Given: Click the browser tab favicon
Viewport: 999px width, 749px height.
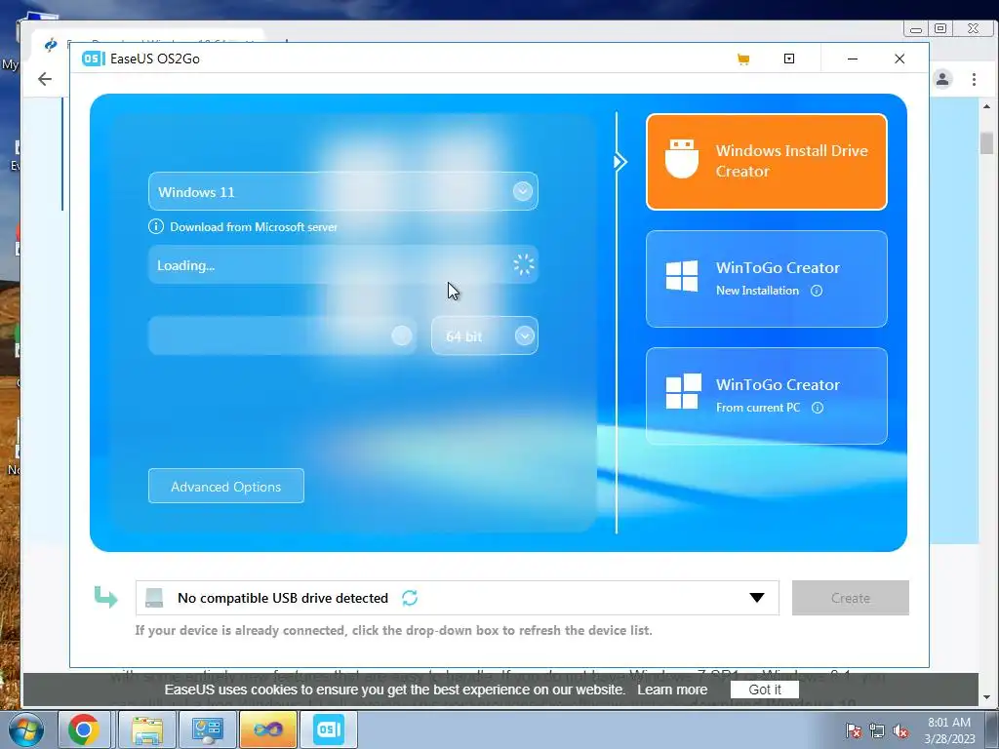Looking at the screenshot, I should (x=50, y=44).
